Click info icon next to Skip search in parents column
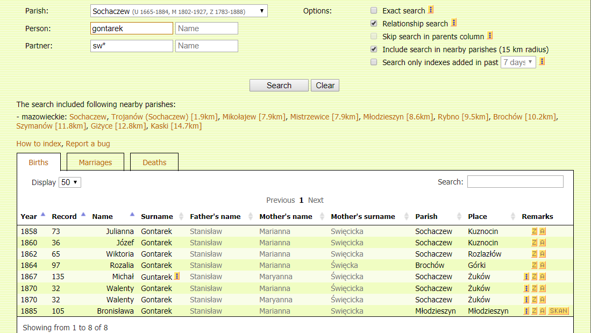The width and height of the screenshot is (591, 333). coord(490,36)
